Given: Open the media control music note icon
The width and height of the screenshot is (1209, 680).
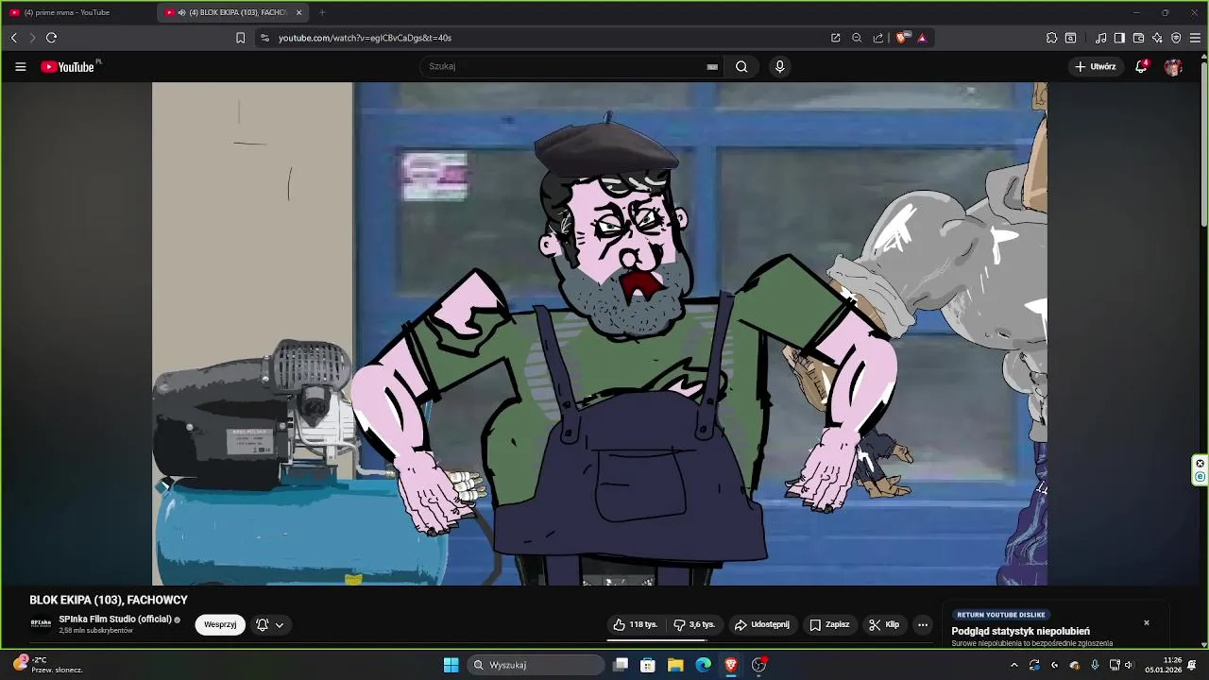Looking at the screenshot, I should click(1100, 38).
